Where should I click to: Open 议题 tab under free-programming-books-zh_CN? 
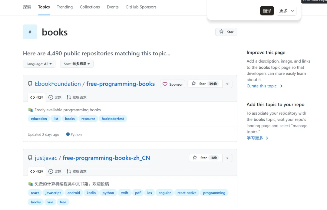tap(55, 172)
